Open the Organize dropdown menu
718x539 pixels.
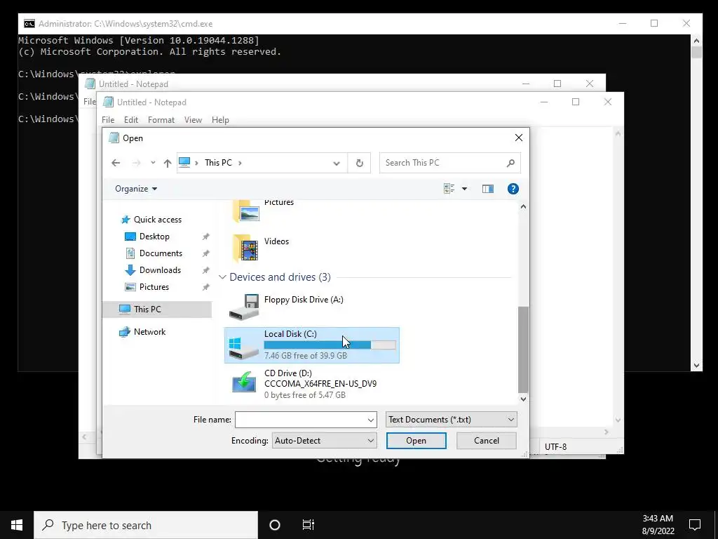coord(136,189)
